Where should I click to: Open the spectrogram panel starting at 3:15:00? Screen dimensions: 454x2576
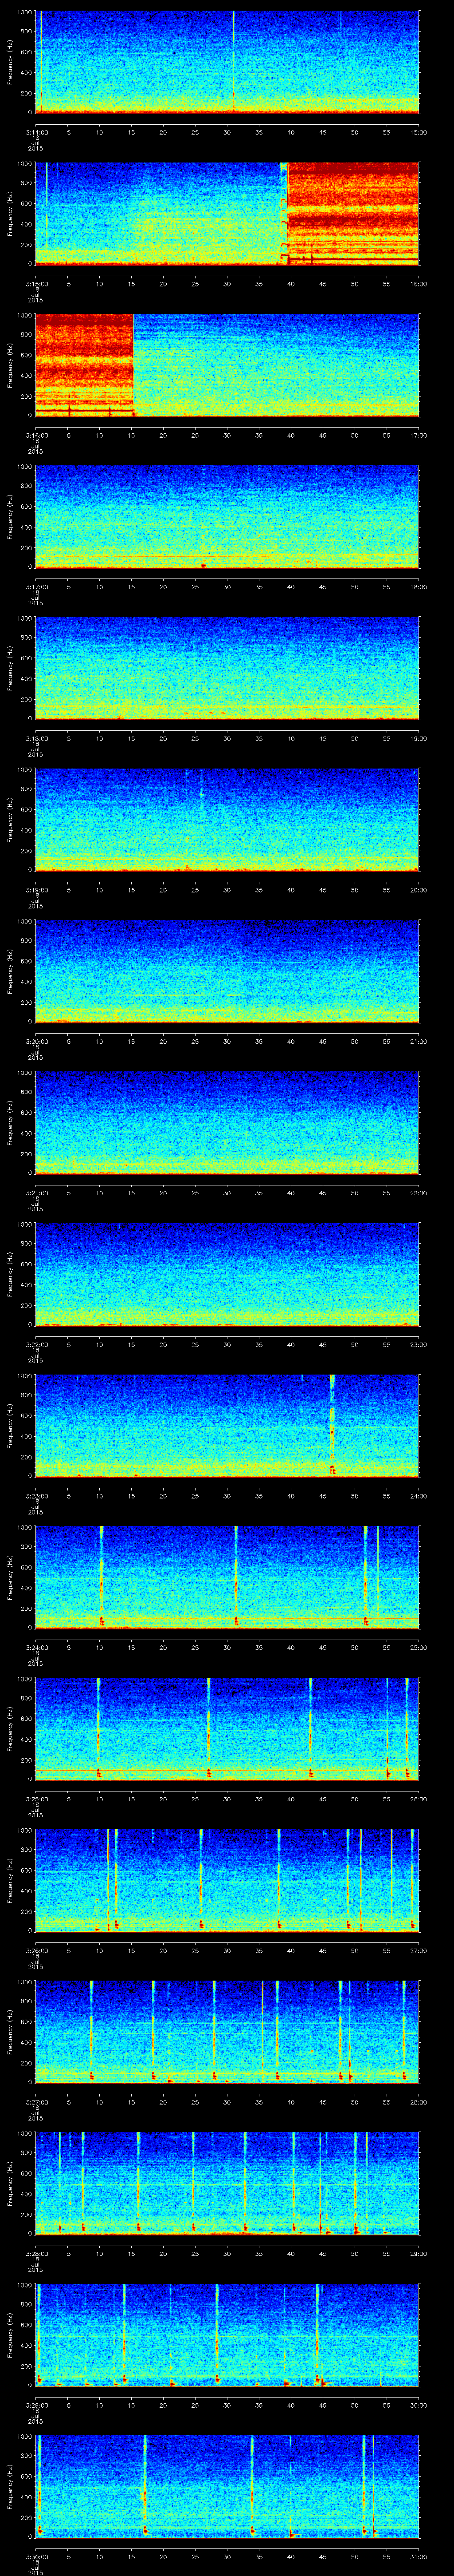click(227, 214)
